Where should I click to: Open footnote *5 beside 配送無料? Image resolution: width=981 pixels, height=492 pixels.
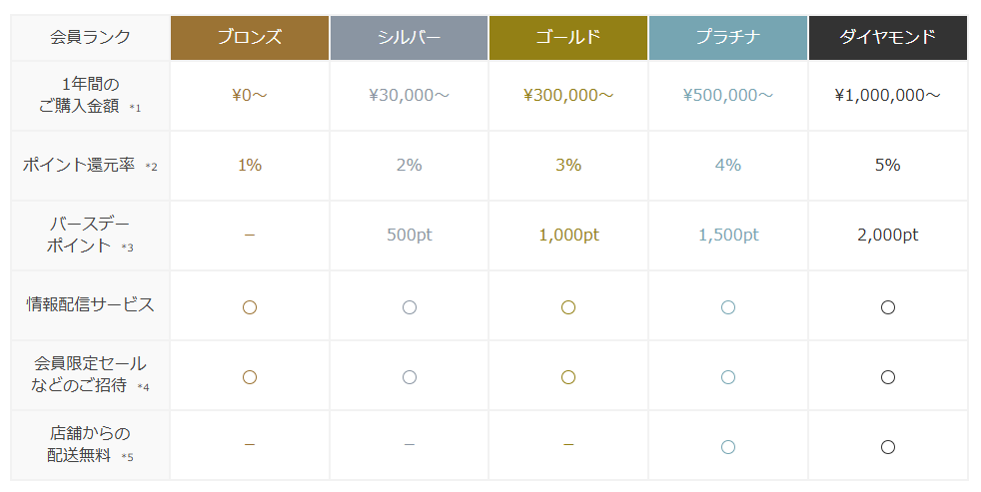[127, 457]
